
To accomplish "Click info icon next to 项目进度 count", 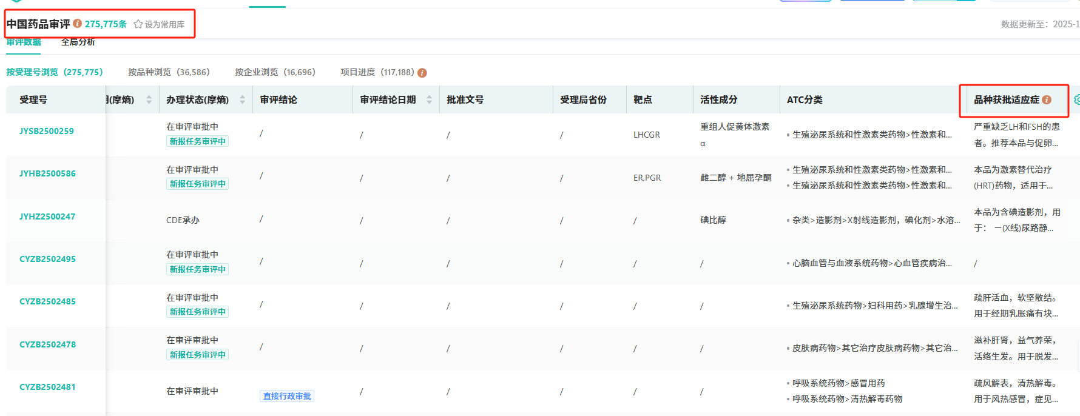I will (422, 73).
